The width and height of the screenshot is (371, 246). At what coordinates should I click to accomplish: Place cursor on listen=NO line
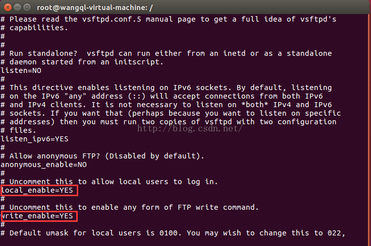point(21,70)
